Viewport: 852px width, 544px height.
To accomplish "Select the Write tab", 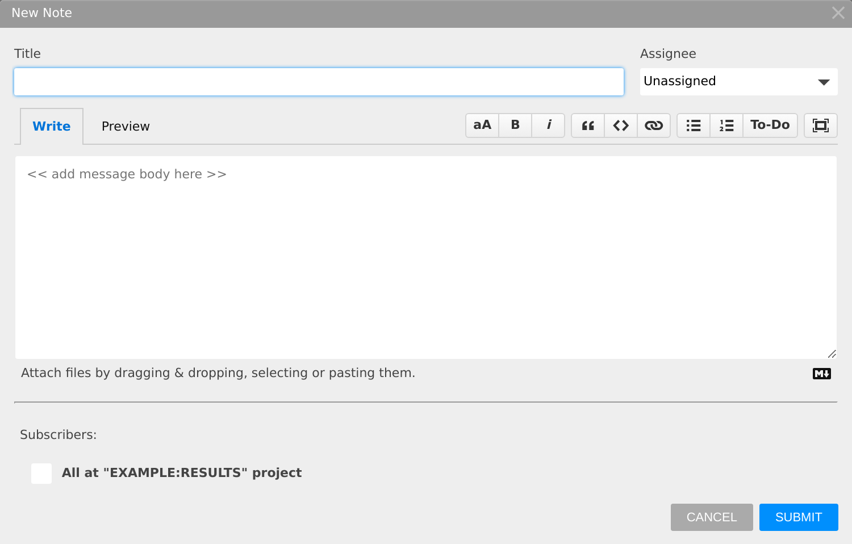I will click(52, 126).
